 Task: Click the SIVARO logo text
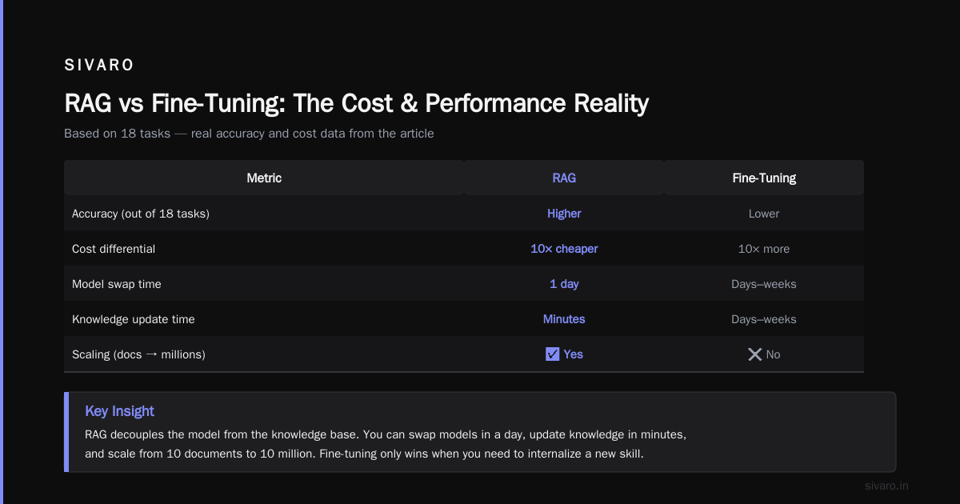click(x=99, y=66)
